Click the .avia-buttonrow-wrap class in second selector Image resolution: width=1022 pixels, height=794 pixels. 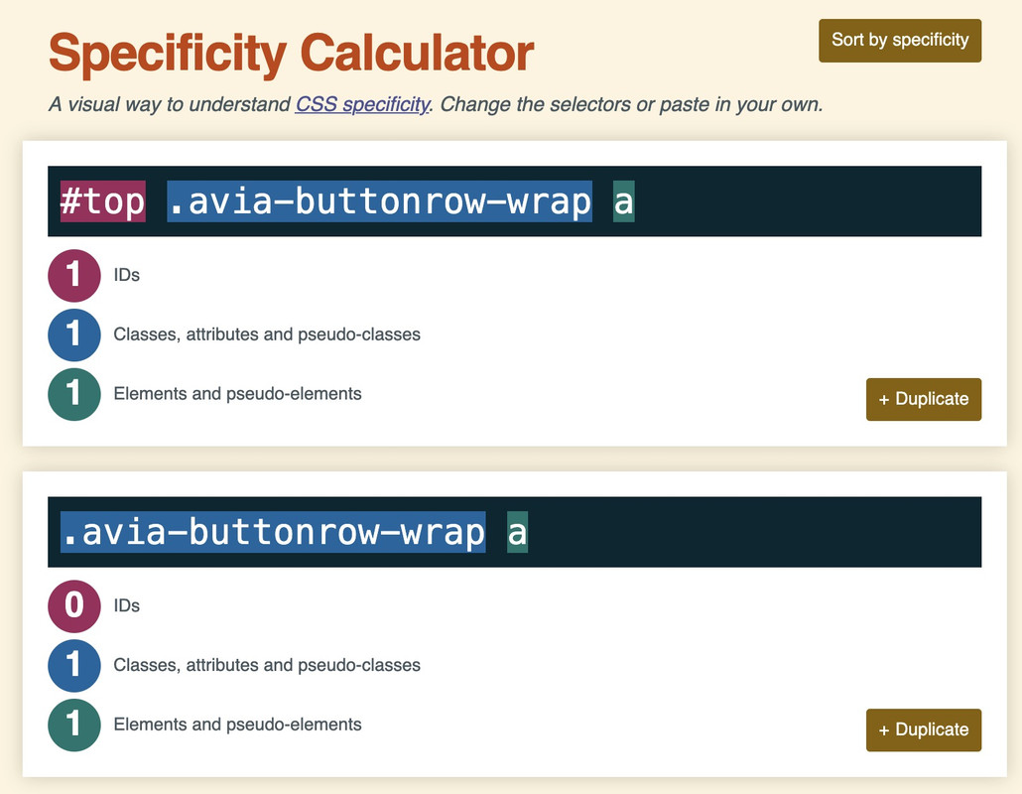pyautogui.click(x=273, y=532)
